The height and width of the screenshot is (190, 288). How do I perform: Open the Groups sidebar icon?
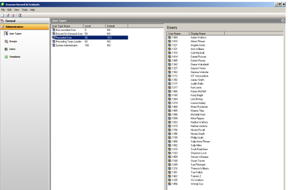coord(6,41)
